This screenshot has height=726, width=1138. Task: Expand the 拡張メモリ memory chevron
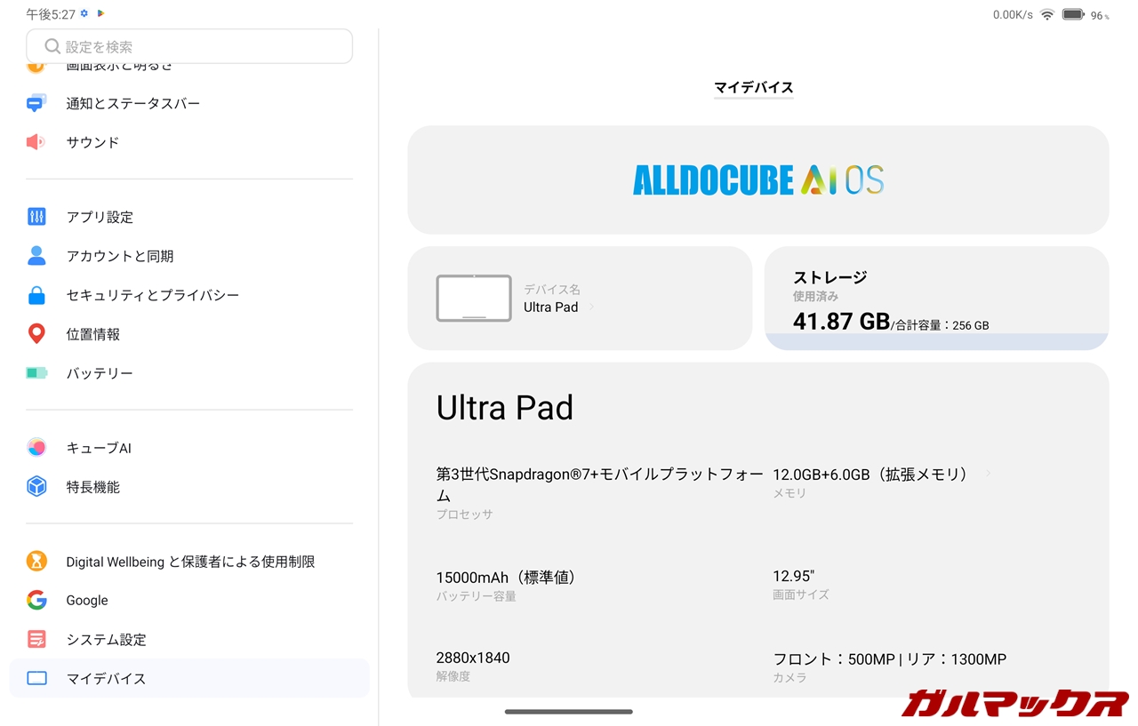pos(988,474)
